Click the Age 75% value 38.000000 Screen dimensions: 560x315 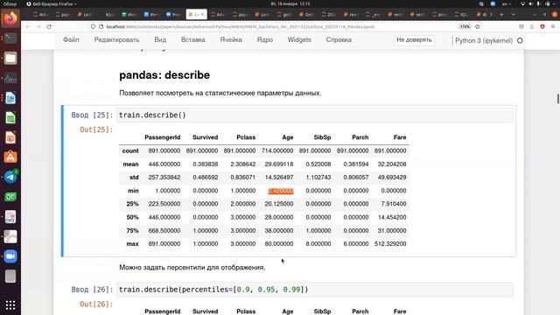click(x=279, y=231)
